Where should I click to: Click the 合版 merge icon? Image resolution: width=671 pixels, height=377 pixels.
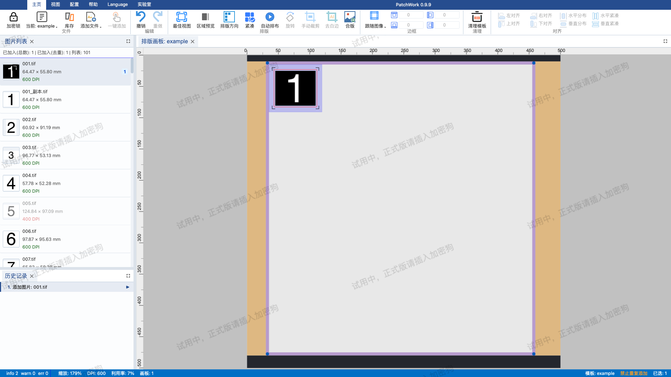click(x=350, y=17)
